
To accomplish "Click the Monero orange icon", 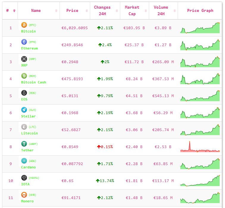I will 24,195.
